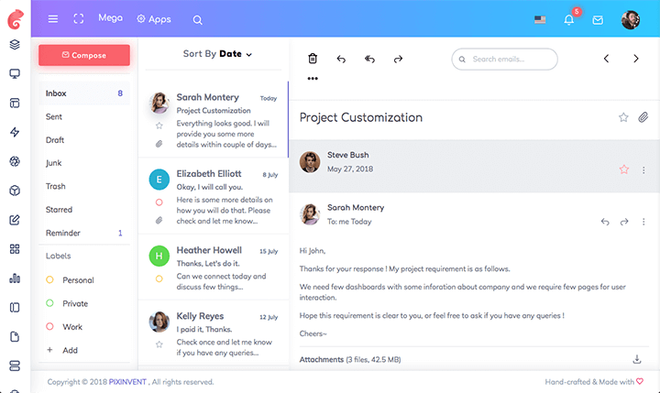Click the Compose button
This screenshot has height=393, width=660.
[84, 55]
